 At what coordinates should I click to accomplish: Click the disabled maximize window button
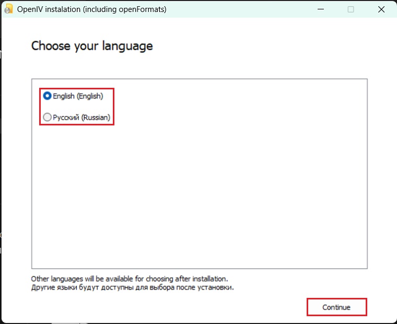pyautogui.click(x=351, y=9)
